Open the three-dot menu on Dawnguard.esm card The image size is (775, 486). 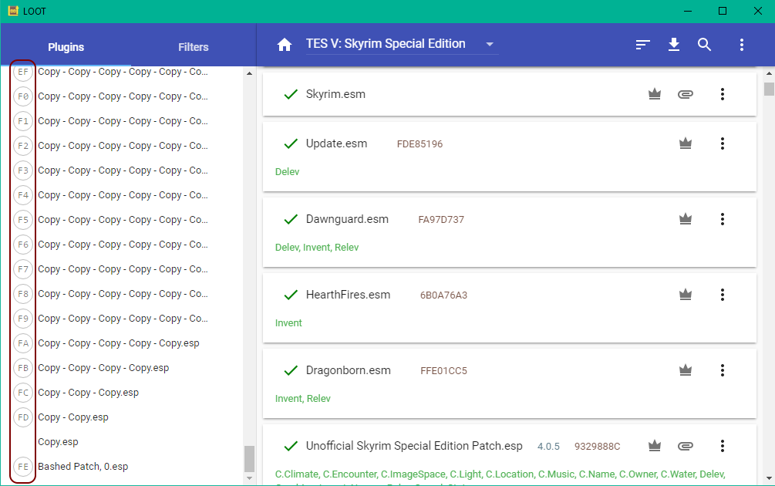tap(722, 219)
